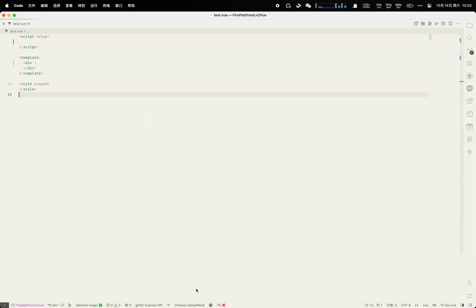This screenshot has height=308, width=476.
Task: Open Source Control view with badge 2
Action: point(470,50)
